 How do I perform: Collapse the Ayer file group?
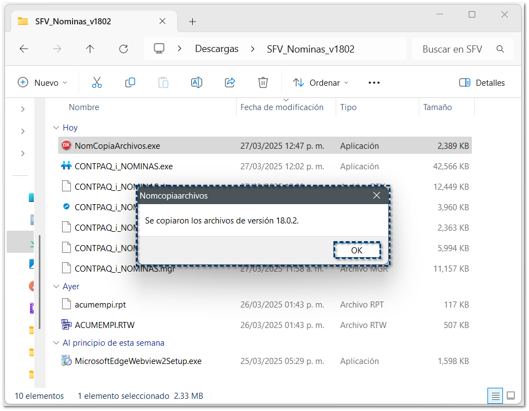click(x=56, y=287)
